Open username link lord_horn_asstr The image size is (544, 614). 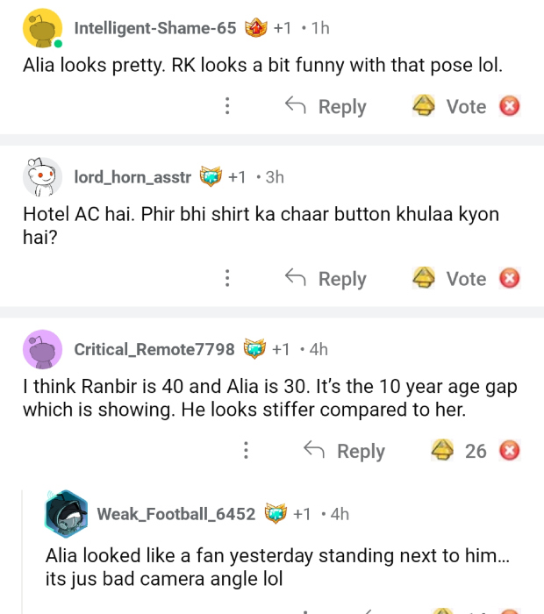(132, 177)
